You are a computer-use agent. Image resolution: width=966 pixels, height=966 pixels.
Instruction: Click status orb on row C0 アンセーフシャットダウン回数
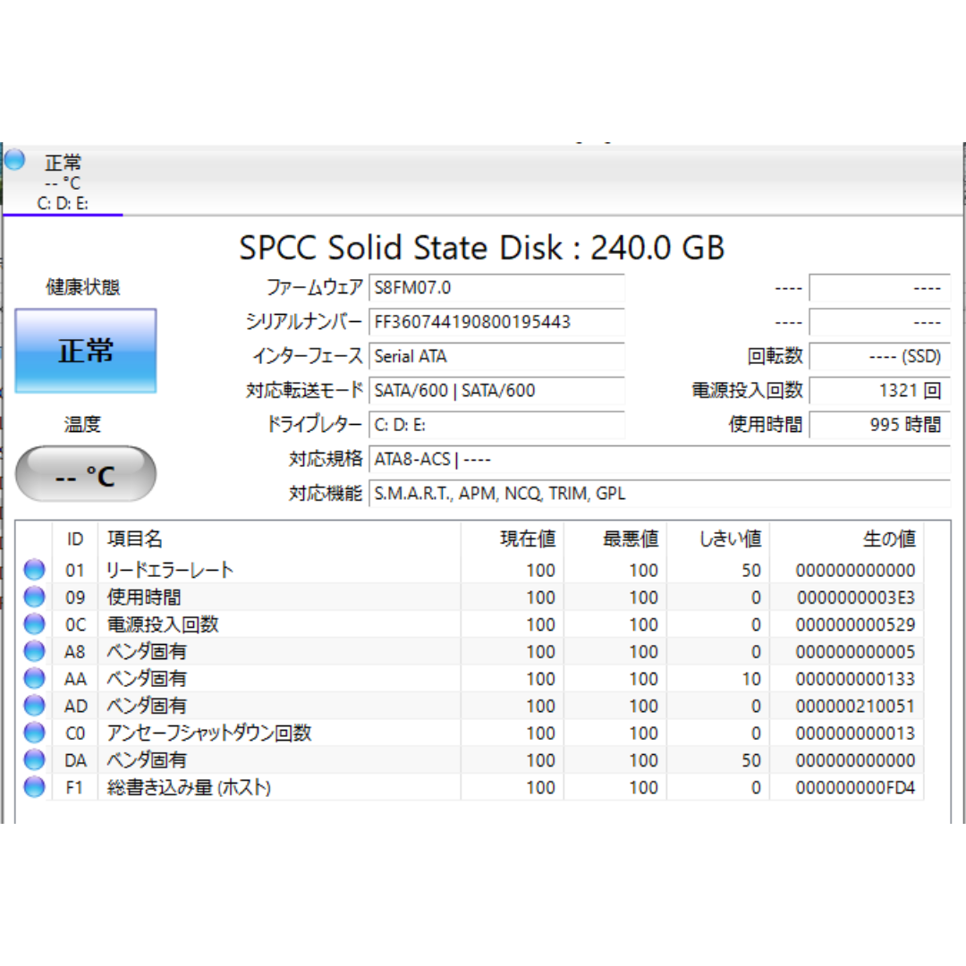pos(35,733)
